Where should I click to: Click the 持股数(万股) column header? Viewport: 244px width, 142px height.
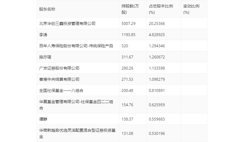click(x=130, y=9)
